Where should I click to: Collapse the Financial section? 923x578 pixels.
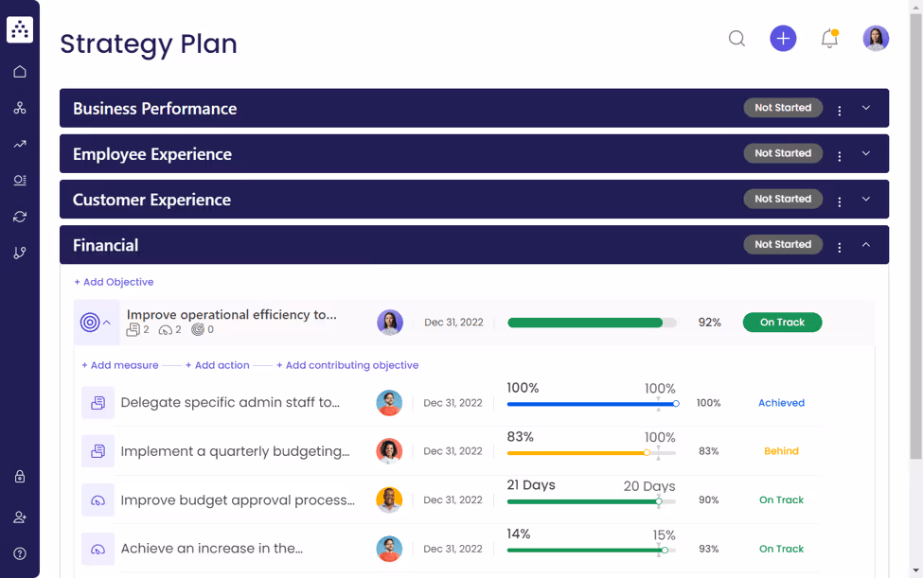coord(864,244)
